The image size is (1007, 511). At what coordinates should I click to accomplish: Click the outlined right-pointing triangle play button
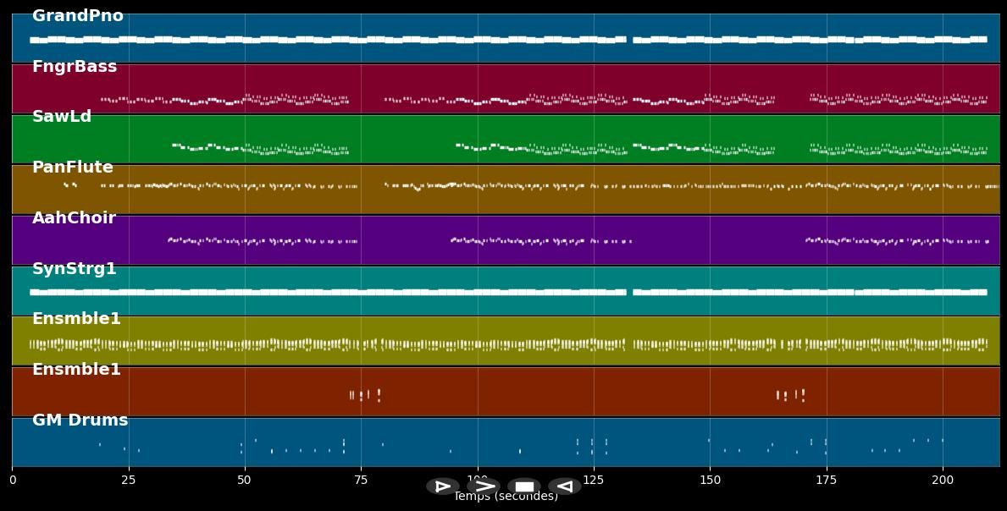[x=442, y=486]
